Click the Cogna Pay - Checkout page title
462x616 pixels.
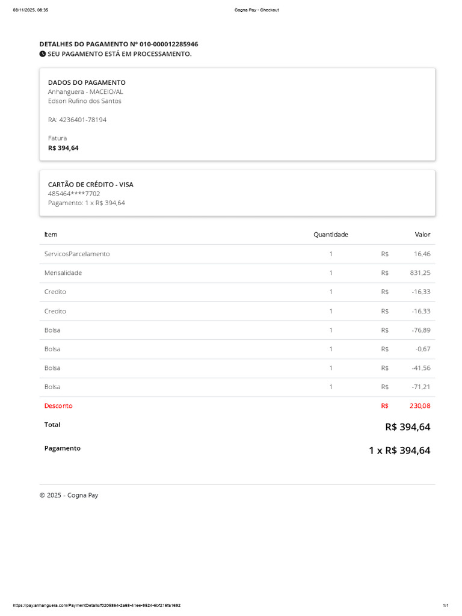pyautogui.click(x=256, y=10)
